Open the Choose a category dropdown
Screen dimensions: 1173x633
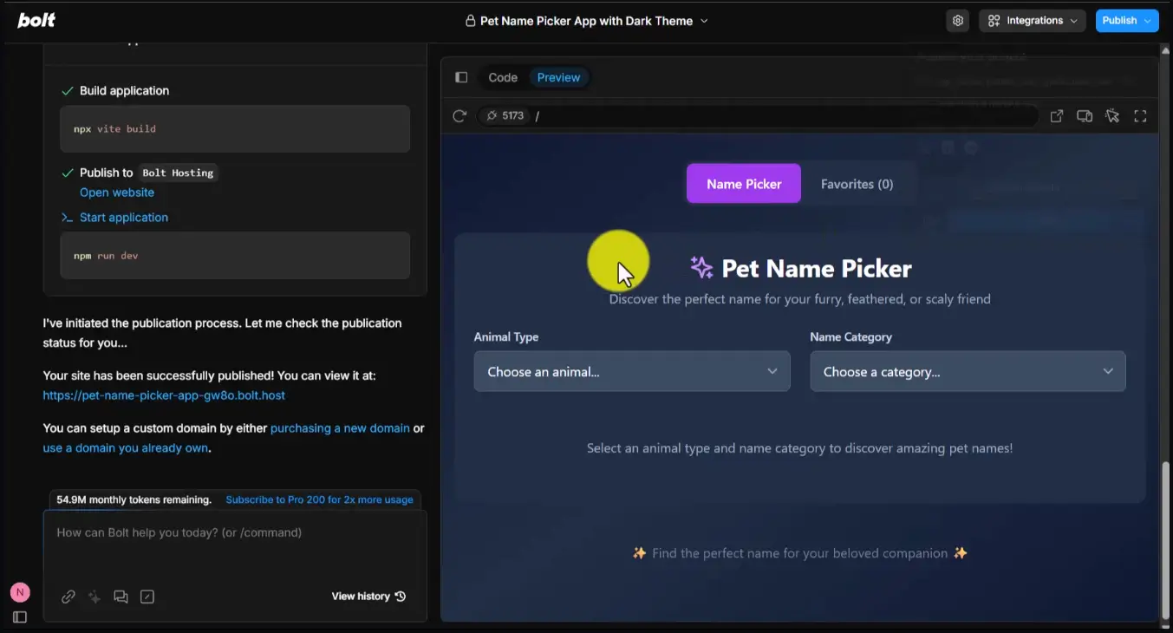[968, 371]
